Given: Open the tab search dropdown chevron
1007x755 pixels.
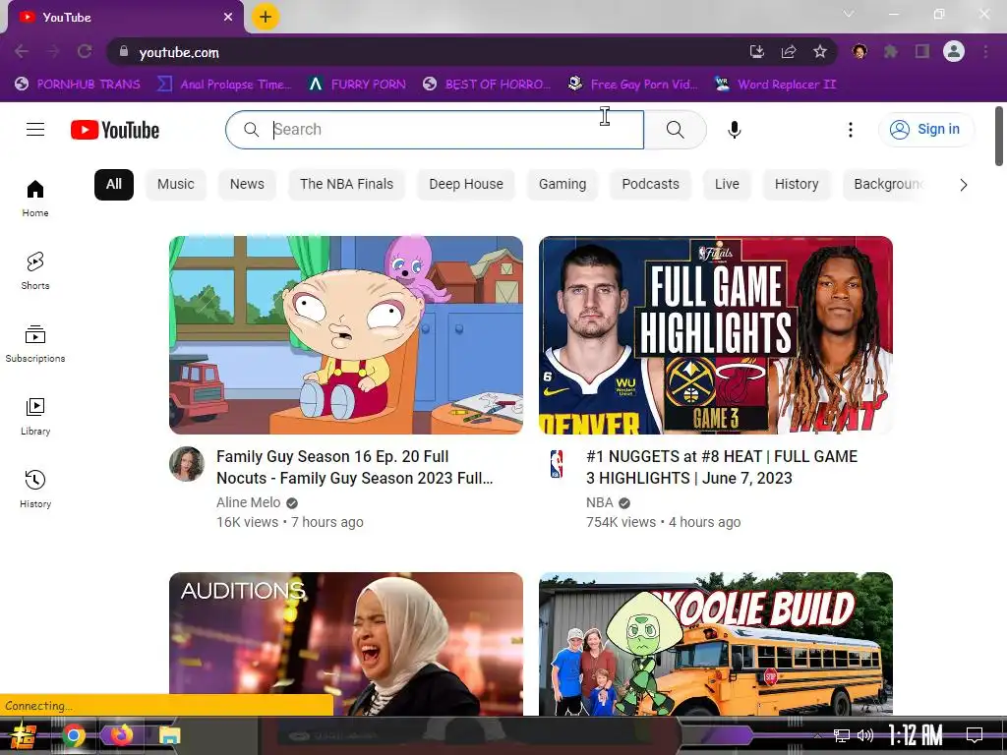Looking at the screenshot, I should (x=849, y=14).
